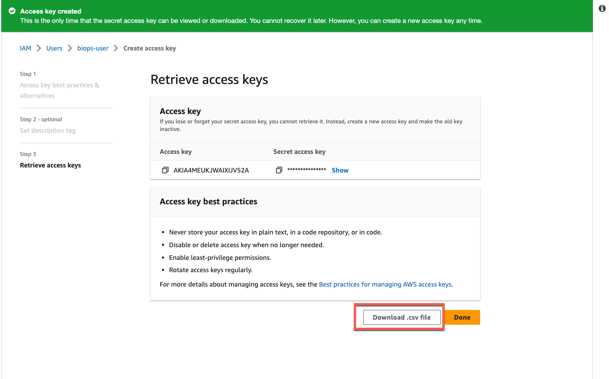609x379 pixels.
Task: Copy the secret access key using the copy icon
Action: pos(279,170)
